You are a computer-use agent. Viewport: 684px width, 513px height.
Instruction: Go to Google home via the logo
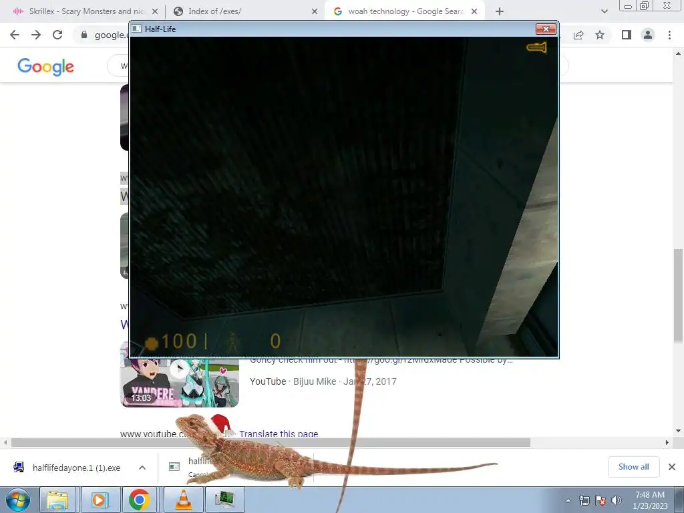click(46, 67)
